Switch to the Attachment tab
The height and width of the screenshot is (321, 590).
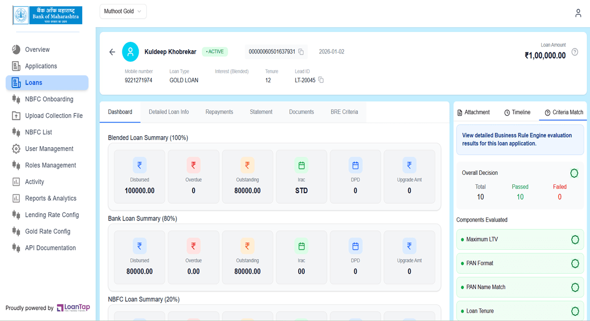tap(475, 112)
